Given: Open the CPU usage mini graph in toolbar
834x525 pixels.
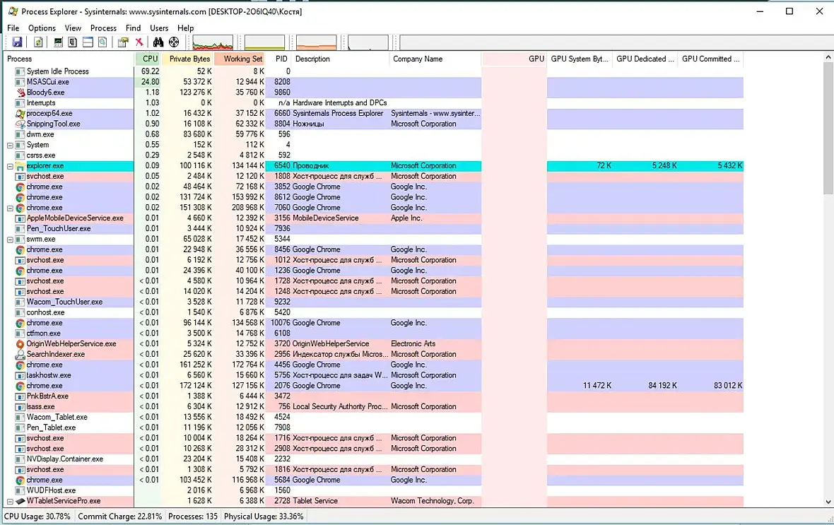Looking at the screenshot, I should pos(213,42).
